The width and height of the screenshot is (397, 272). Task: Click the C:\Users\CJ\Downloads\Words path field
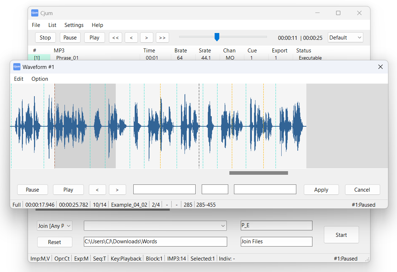point(156,241)
